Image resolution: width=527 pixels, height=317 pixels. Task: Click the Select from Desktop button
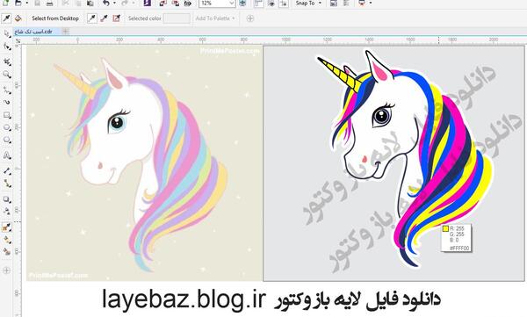click(x=55, y=18)
